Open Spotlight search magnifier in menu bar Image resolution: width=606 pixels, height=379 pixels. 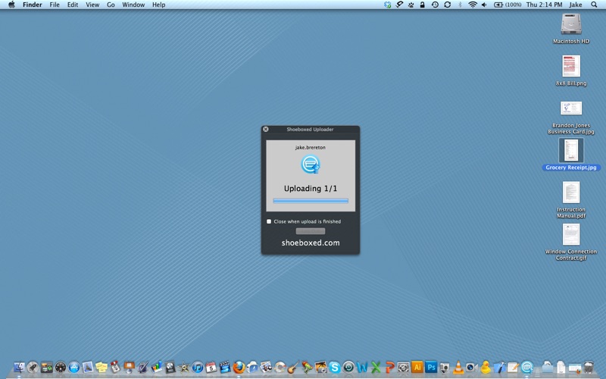pyautogui.click(x=594, y=5)
